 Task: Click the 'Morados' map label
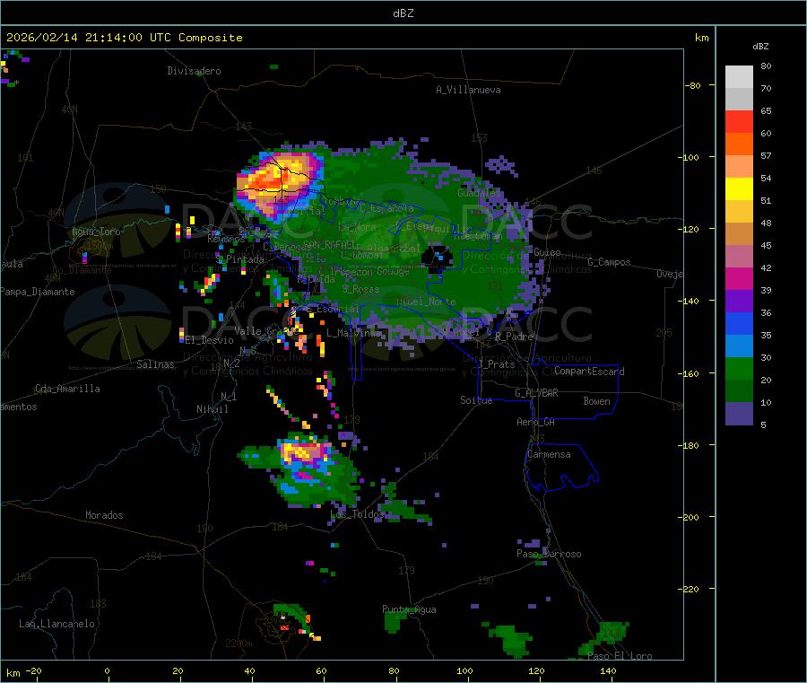pos(104,515)
